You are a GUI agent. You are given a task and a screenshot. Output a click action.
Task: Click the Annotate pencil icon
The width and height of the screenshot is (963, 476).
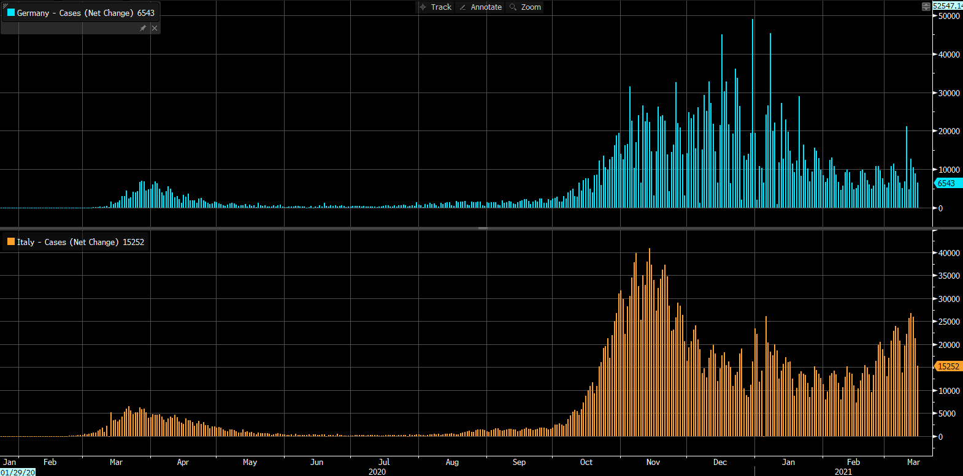pyautogui.click(x=463, y=7)
